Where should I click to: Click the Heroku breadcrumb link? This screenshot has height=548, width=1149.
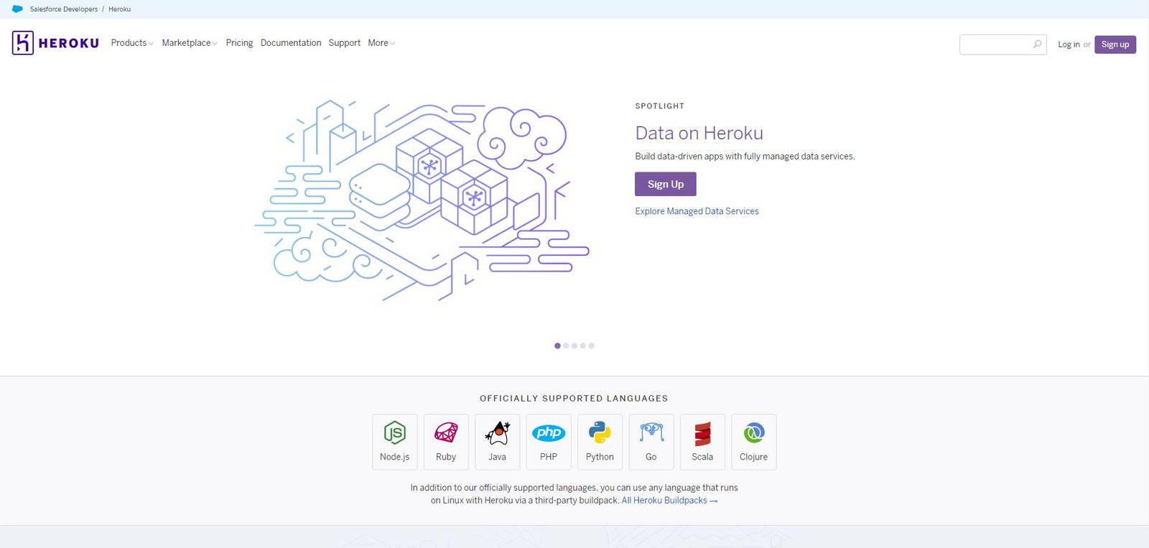click(x=120, y=9)
